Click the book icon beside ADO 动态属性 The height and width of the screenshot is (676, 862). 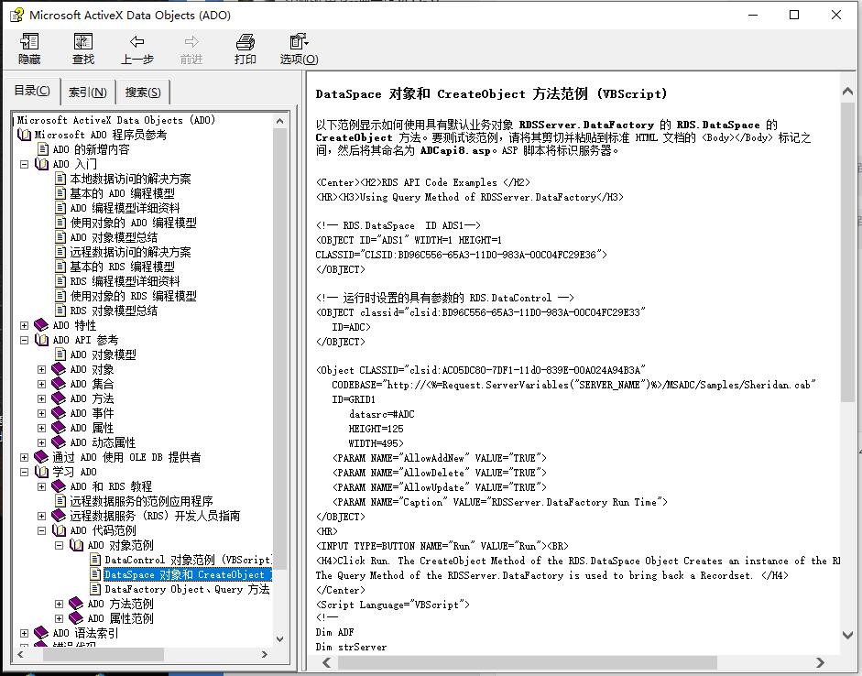point(59,442)
